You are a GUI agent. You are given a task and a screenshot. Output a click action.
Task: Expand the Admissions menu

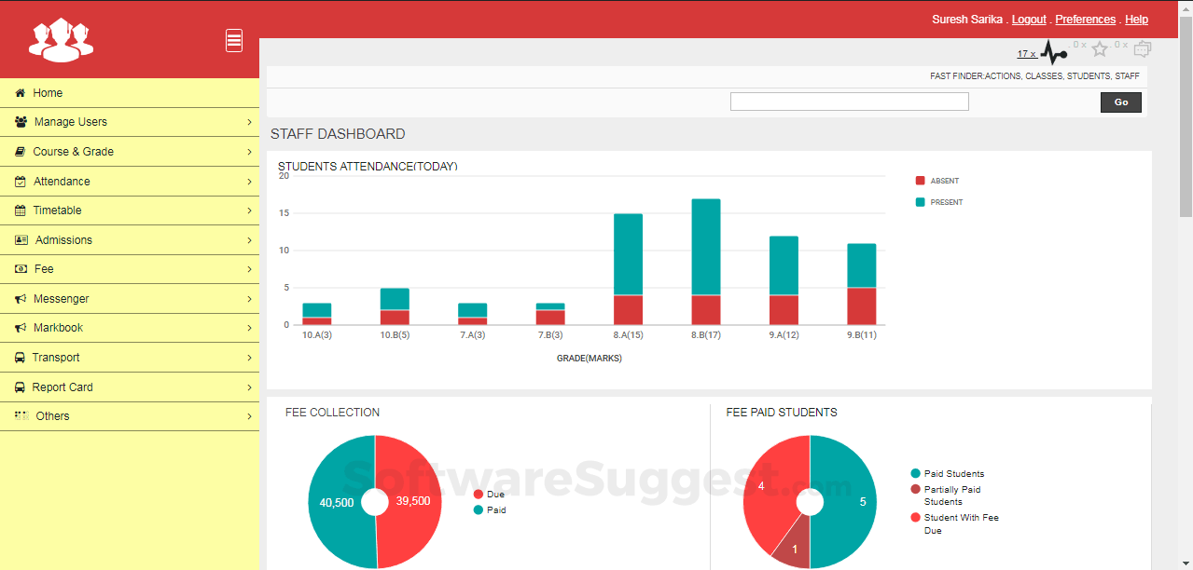click(x=250, y=239)
